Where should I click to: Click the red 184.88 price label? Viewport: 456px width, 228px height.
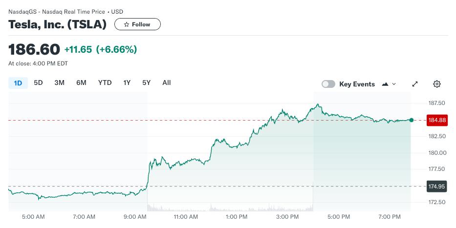click(437, 120)
